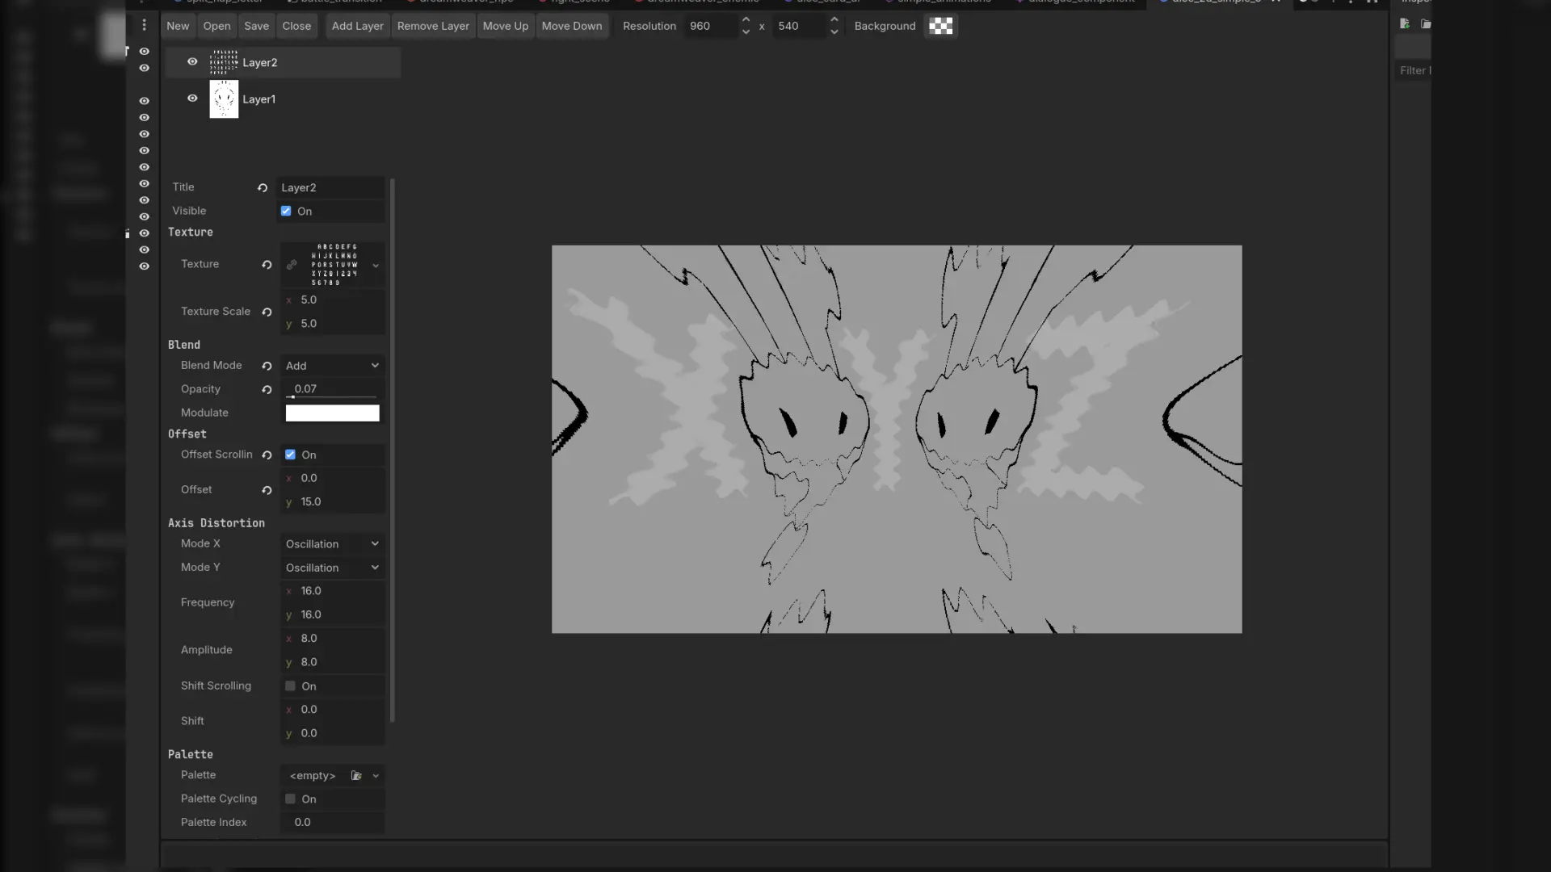Open the Mode X Oscillation dropdown

(x=332, y=544)
